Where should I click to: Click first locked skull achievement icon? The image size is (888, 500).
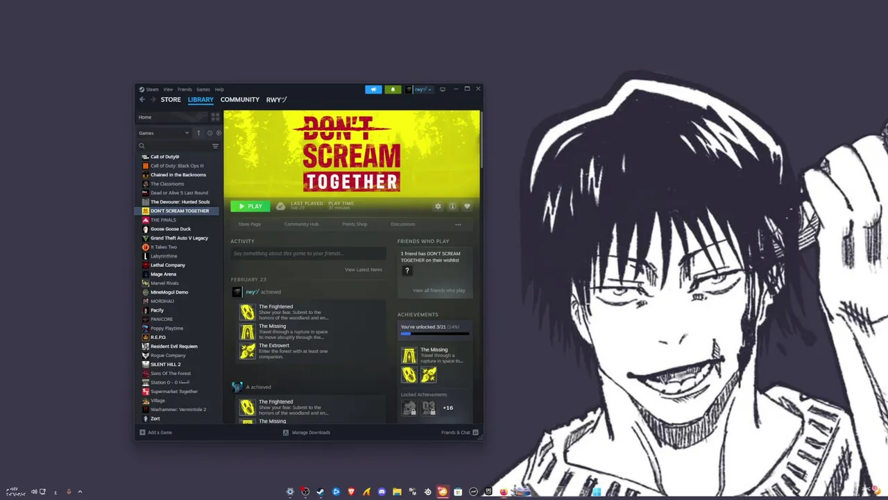(x=409, y=408)
